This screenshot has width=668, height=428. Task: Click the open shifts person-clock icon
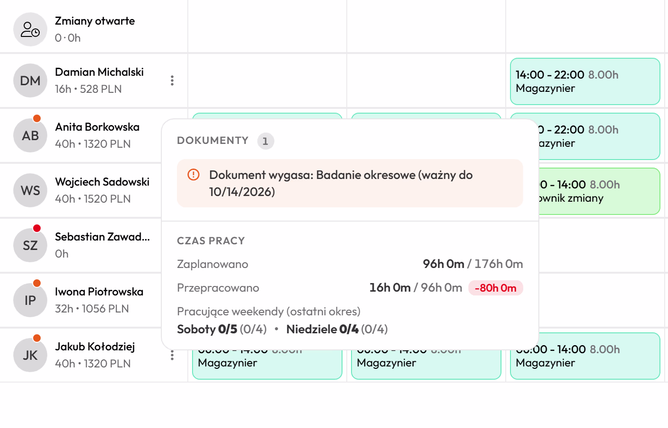pyautogui.click(x=30, y=29)
